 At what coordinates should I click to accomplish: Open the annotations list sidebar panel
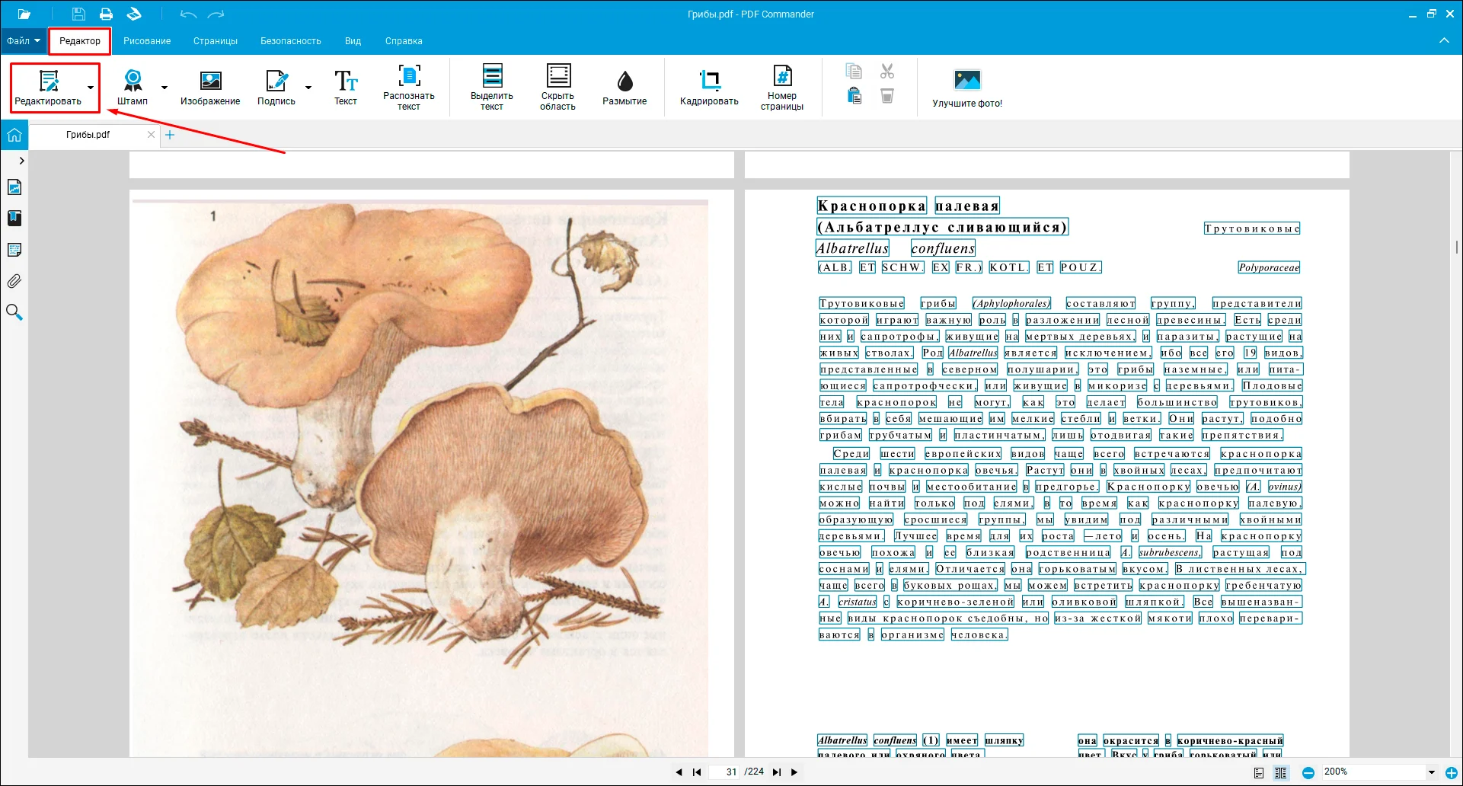14,250
